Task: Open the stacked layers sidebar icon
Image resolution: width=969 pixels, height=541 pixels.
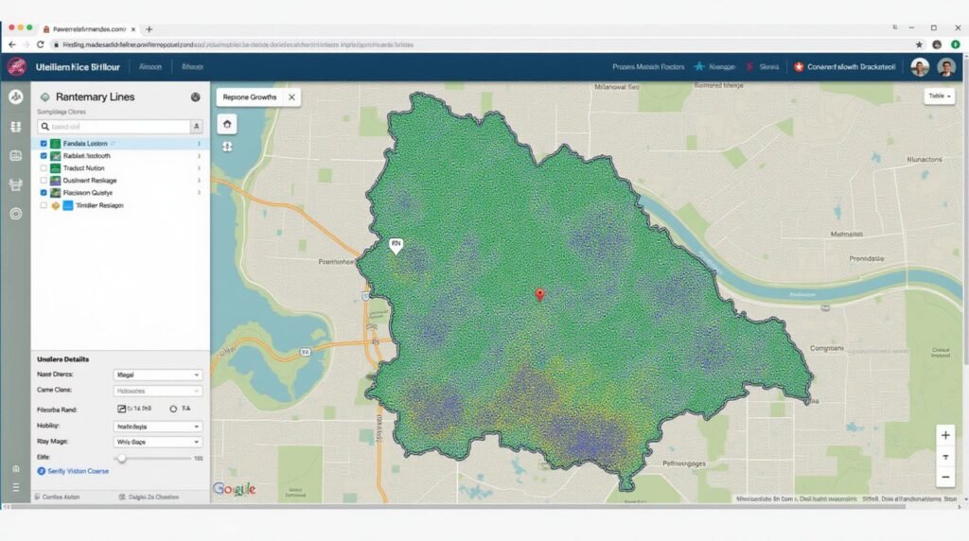Action: pyautogui.click(x=15, y=127)
